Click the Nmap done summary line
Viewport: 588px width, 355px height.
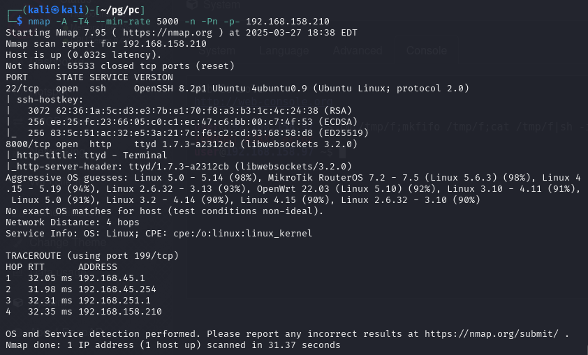pos(172,345)
